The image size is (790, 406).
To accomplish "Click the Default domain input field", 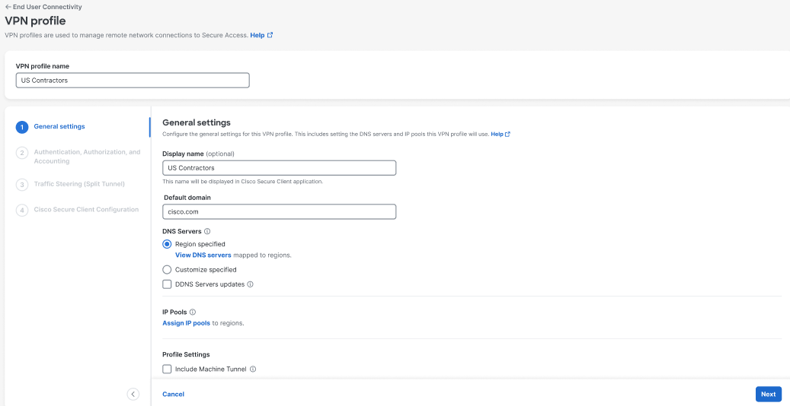I will tap(279, 212).
